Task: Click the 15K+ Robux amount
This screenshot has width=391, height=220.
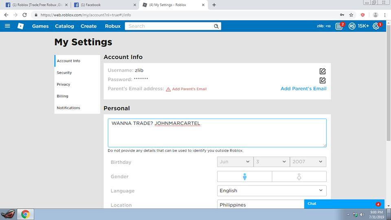Action: (363, 26)
